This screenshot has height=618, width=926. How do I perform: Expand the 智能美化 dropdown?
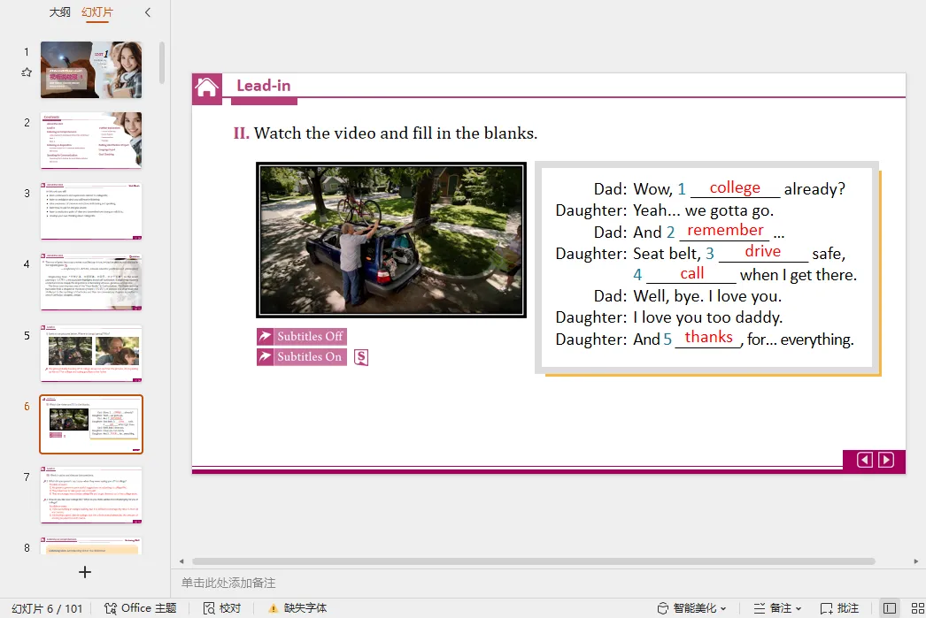pos(691,608)
